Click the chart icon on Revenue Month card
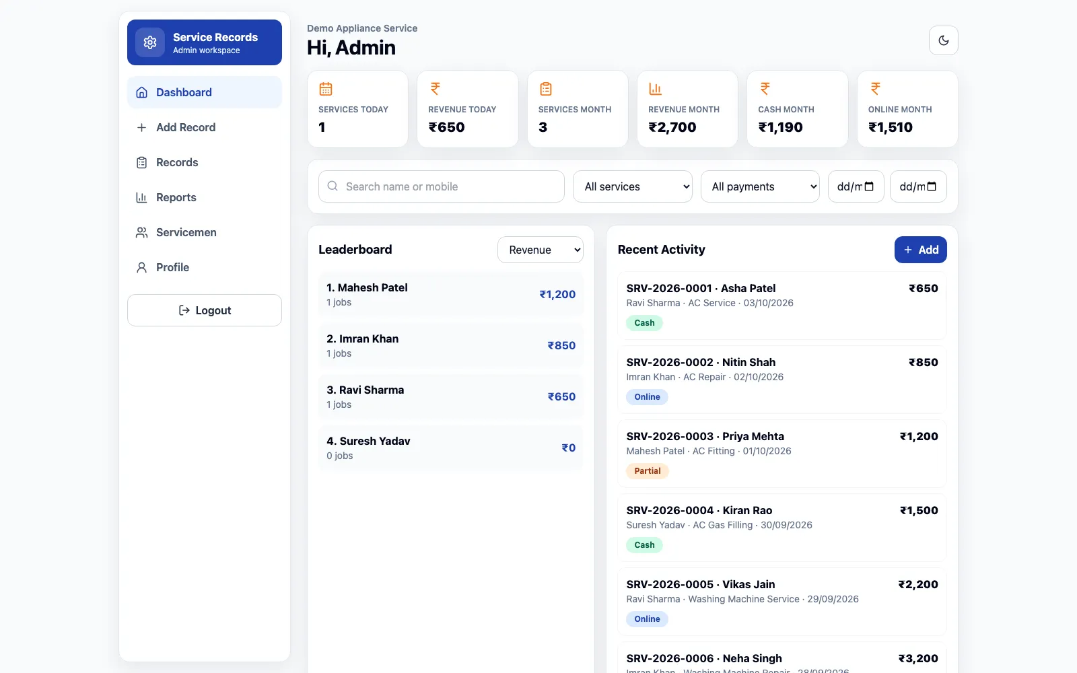 click(655, 89)
